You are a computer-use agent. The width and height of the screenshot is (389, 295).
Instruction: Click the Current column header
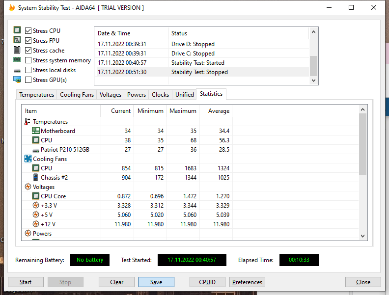click(117, 111)
